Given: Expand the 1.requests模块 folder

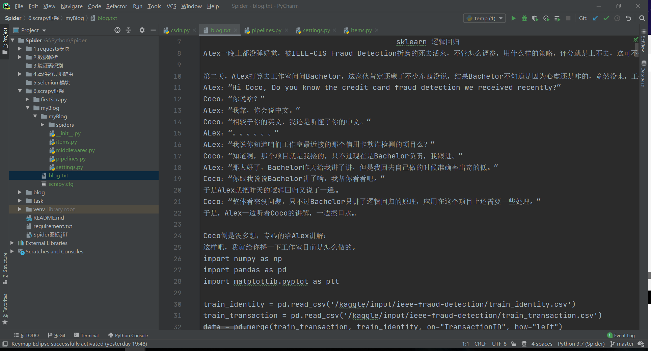Looking at the screenshot, I should (20, 49).
